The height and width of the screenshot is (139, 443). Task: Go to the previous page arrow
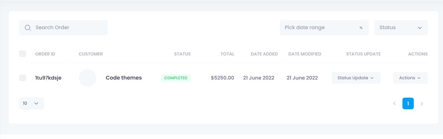point(394,104)
